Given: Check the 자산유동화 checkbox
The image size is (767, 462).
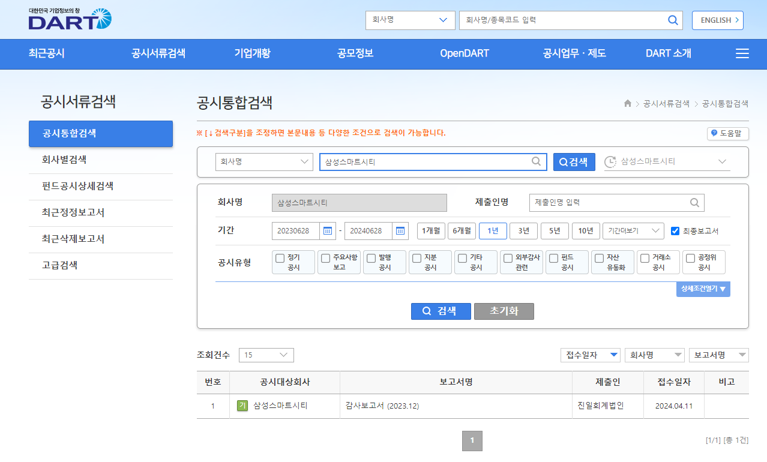Looking at the screenshot, I should tap(599, 259).
